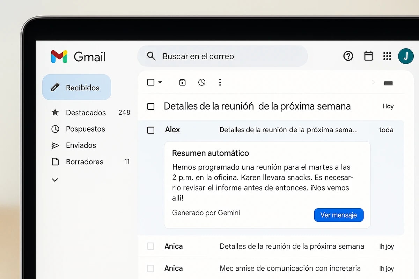This screenshot has height=279, width=419.
Task: Open the Google apps grid
Action: point(387,56)
